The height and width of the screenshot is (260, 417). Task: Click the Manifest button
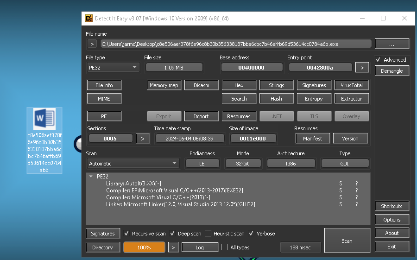(x=312, y=139)
